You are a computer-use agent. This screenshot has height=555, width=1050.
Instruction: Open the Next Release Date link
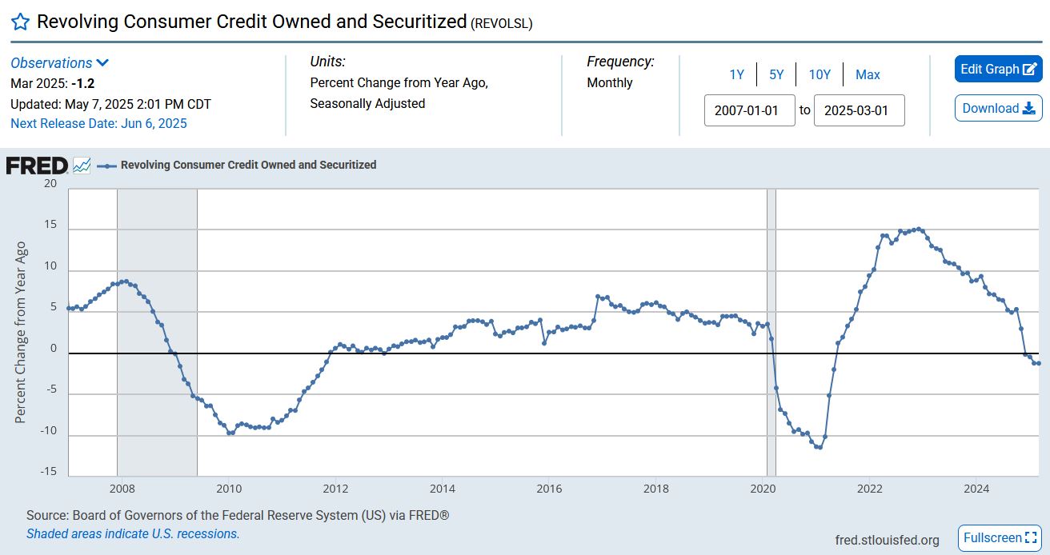tap(98, 123)
